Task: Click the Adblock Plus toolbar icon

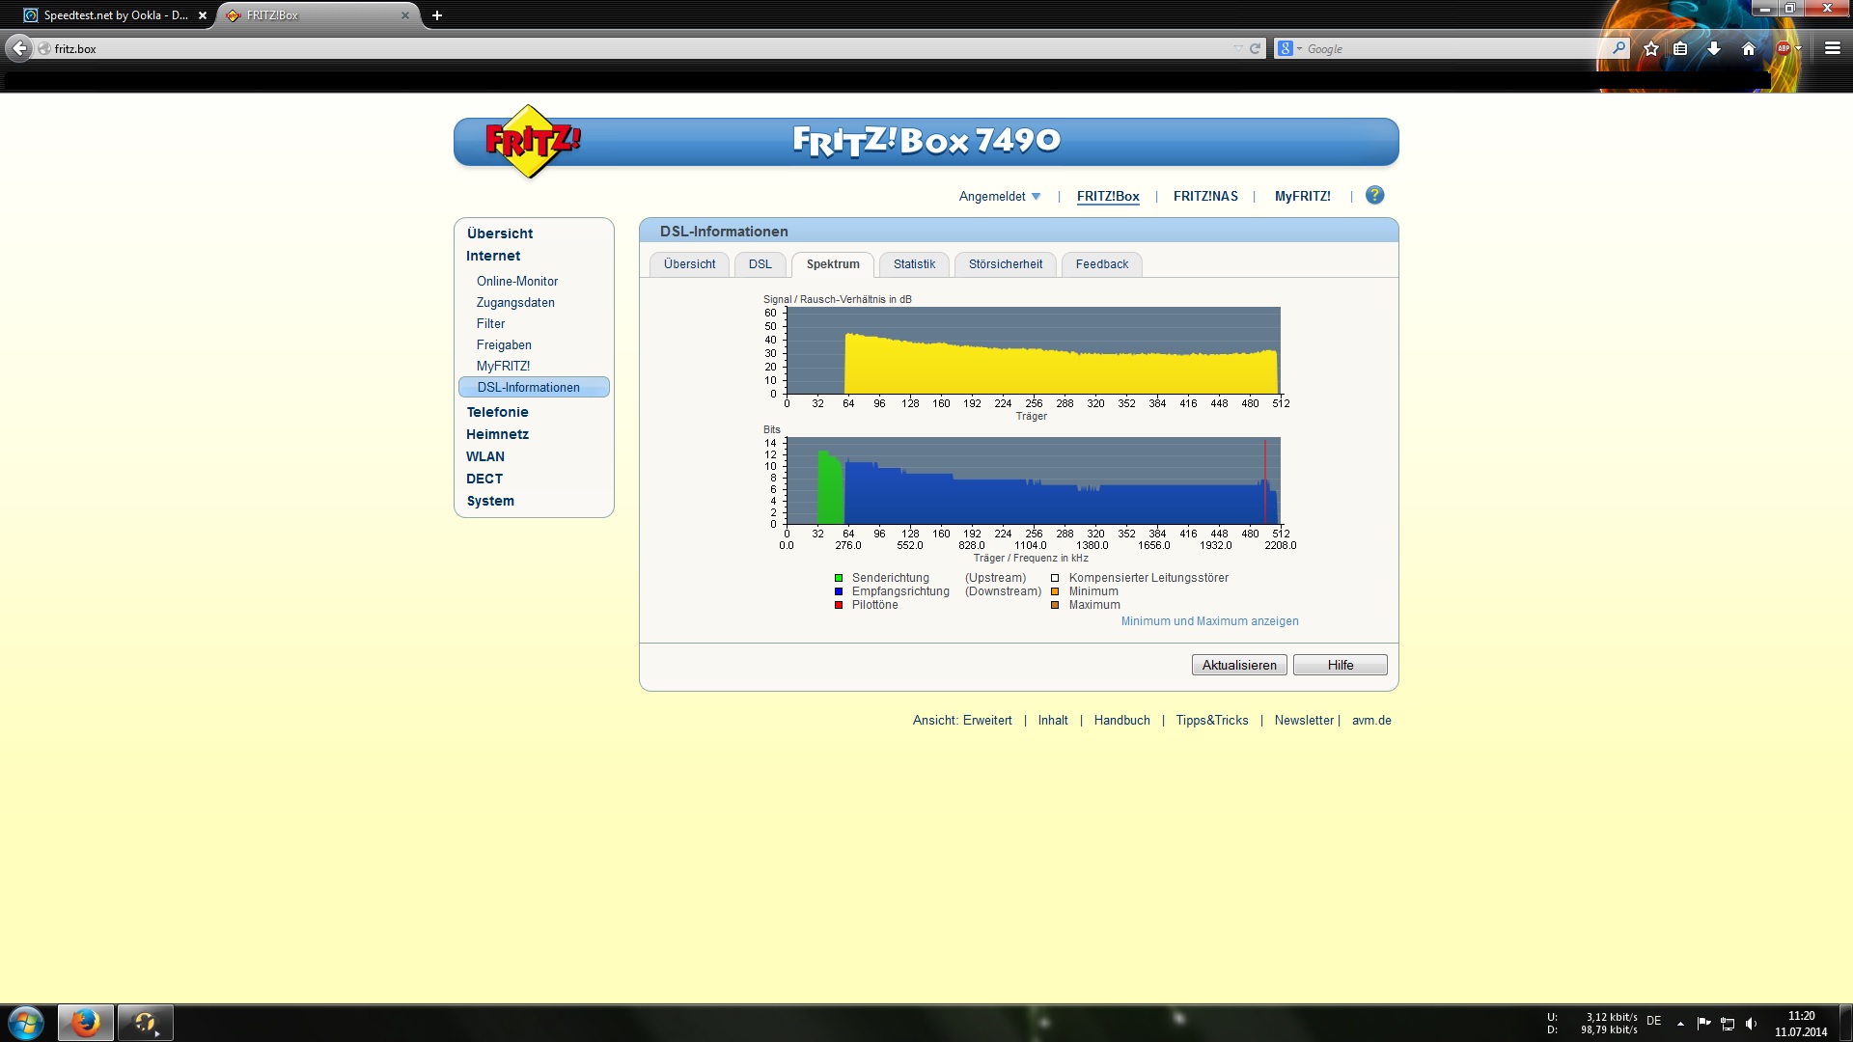Action: pos(1783,48)
